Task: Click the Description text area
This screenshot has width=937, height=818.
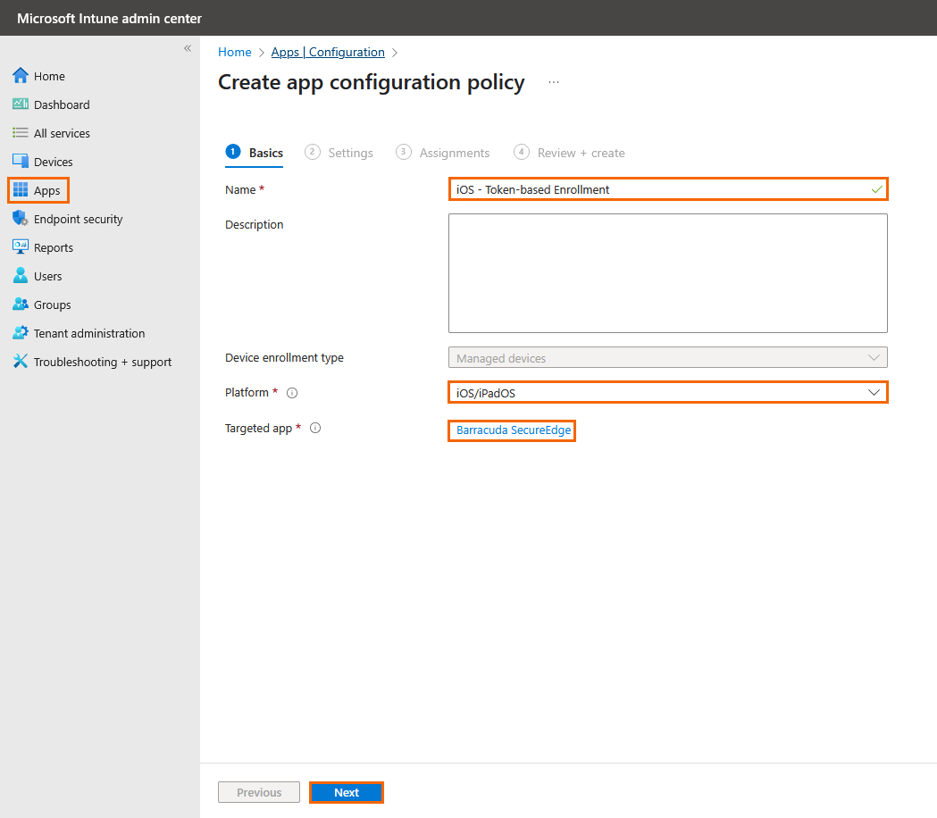Action: (668, 273)
